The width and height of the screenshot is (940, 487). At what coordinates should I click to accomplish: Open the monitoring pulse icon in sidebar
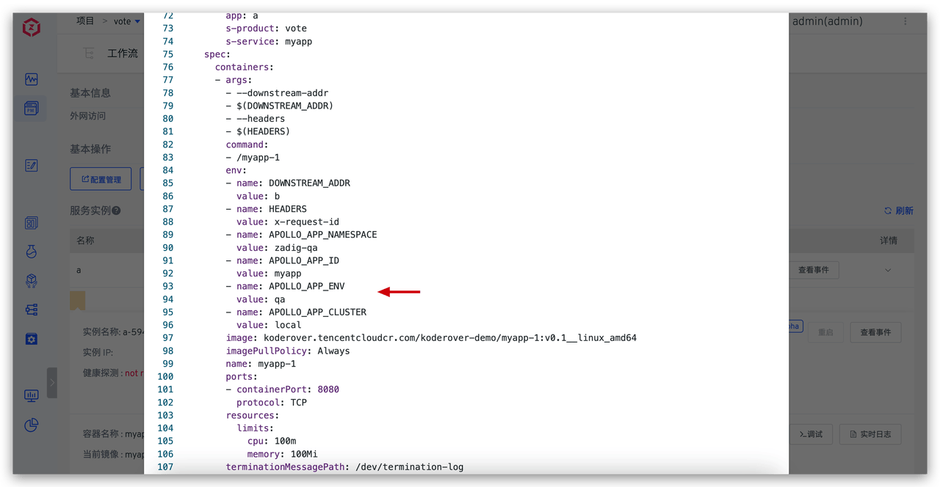(x=31, y=79)
